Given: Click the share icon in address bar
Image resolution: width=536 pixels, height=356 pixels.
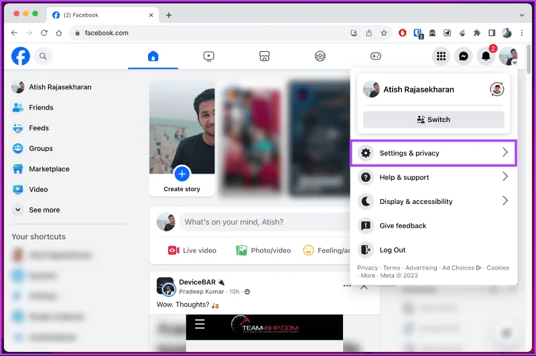Looking at the screenshot, I should click(x=369, y=33).
